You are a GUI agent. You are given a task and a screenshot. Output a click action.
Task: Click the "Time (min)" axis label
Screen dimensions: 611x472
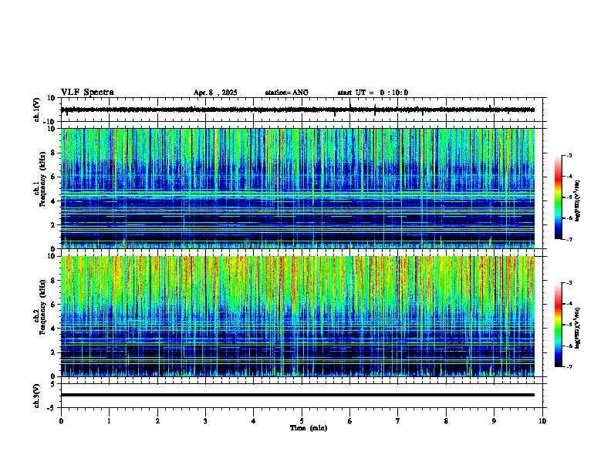pyautogui.click(x=309, y=428)
